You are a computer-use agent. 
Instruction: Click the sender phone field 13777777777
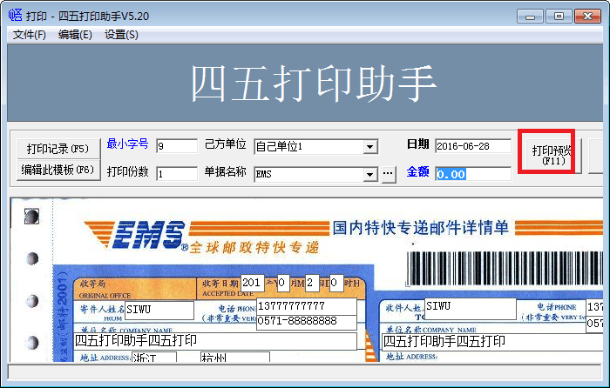tap(307, 306)
